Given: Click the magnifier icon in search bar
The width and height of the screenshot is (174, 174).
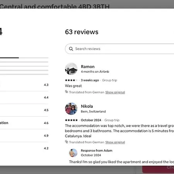Looking at the screenshot, I should [x=71, y=49].
